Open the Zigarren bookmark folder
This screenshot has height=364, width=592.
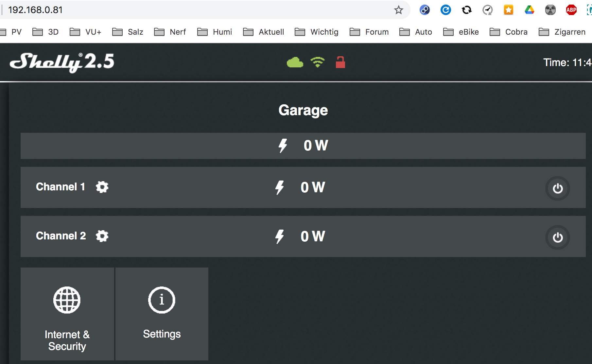(x=562, y=32)
